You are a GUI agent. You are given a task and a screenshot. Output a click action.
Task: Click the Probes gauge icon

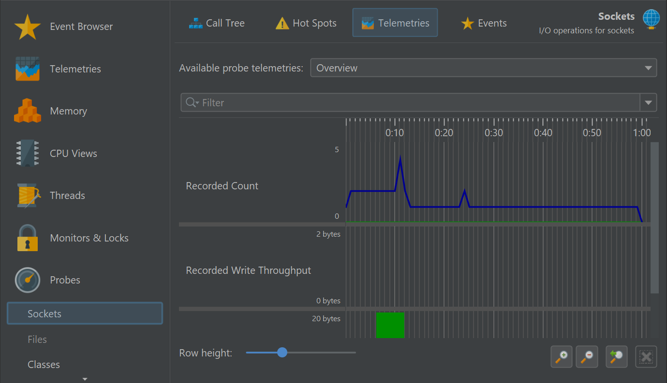coord(27,280)
